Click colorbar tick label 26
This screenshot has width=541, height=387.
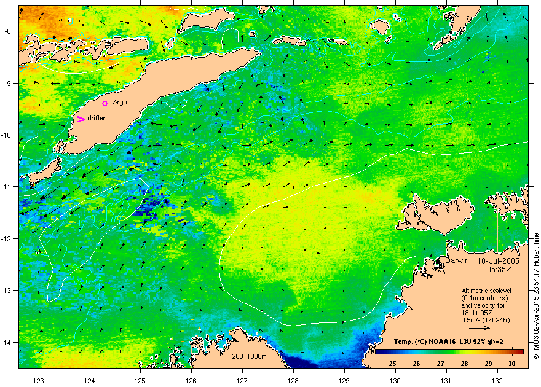tap(416, 364)
